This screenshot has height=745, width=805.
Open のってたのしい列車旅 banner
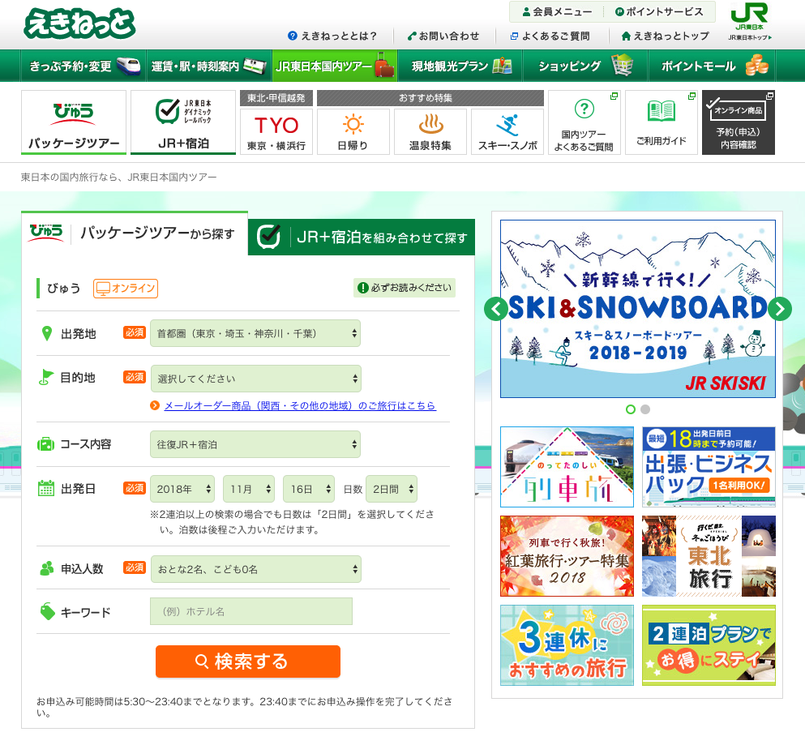[x=567, y=467]
